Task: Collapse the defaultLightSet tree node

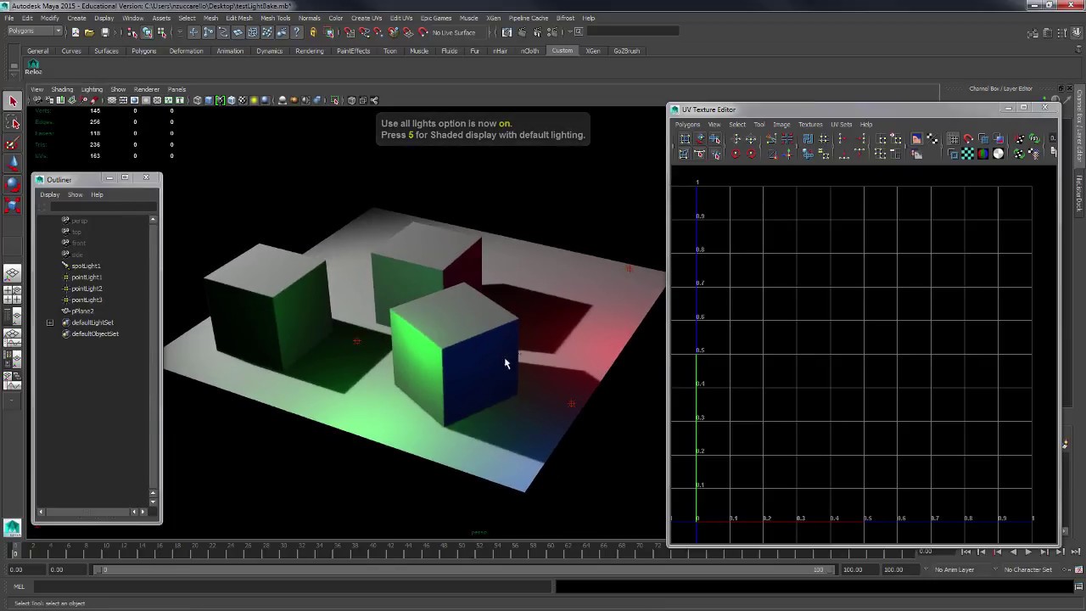Action: point(50,322)
